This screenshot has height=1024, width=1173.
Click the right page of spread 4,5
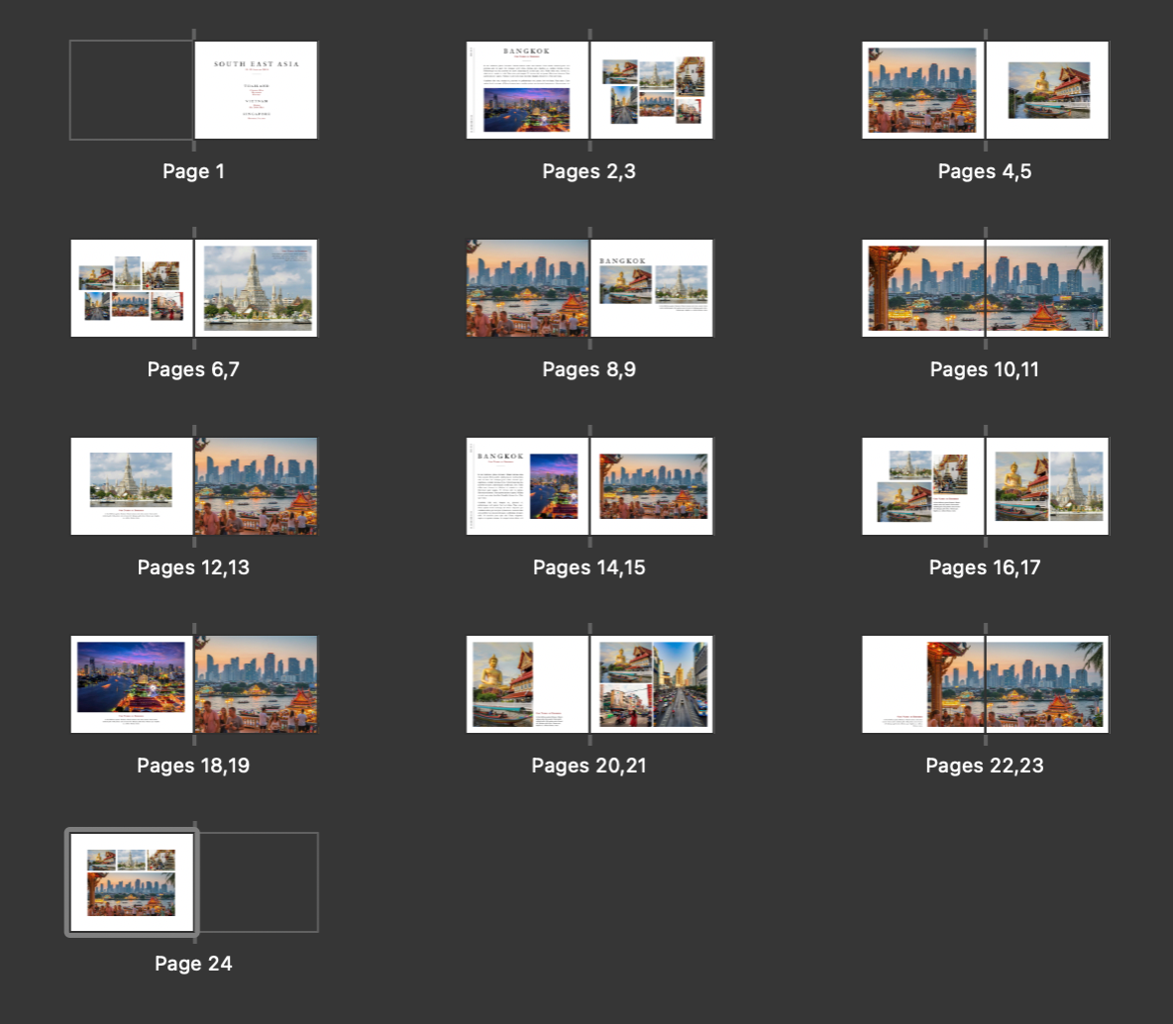1047,89
